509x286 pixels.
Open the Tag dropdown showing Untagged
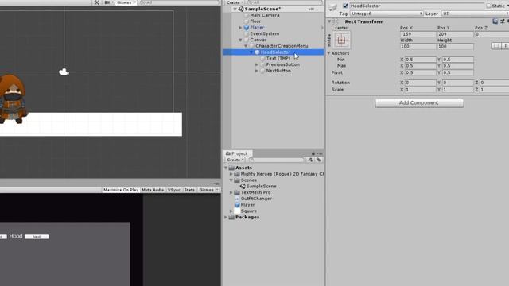[387, 14]
